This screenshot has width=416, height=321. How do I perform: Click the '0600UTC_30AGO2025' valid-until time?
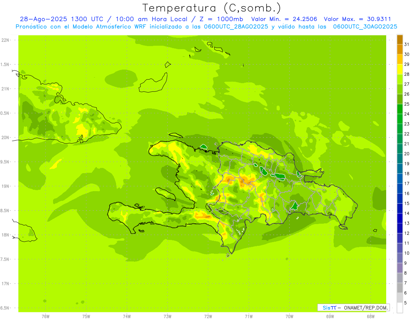[365, 27]
